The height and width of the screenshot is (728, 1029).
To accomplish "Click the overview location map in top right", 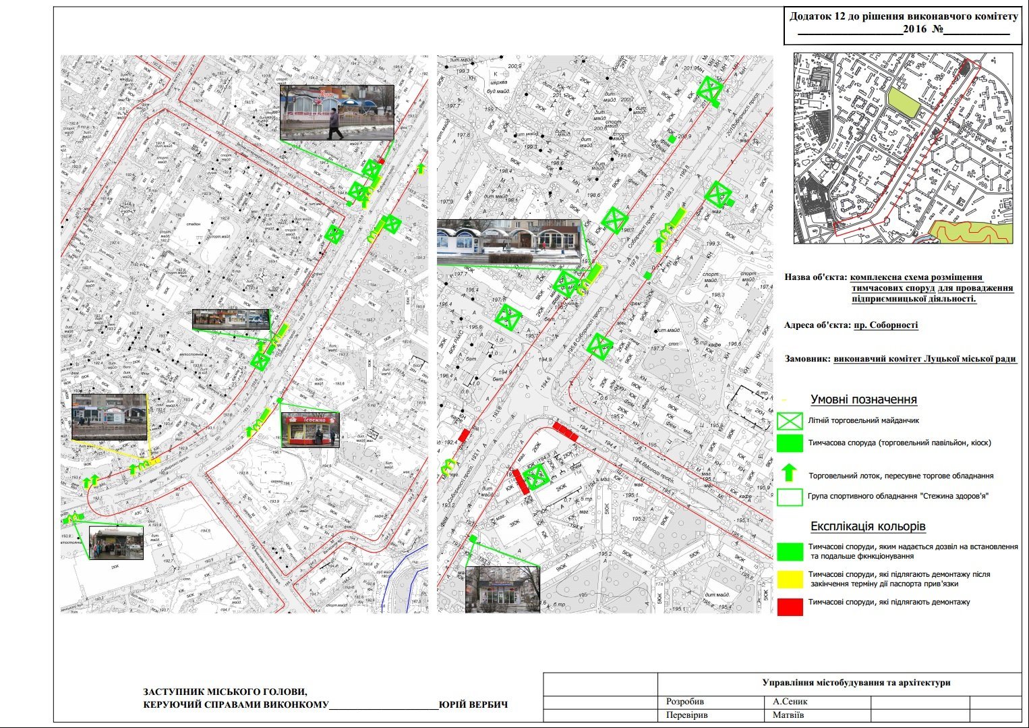I will (903, 148).
